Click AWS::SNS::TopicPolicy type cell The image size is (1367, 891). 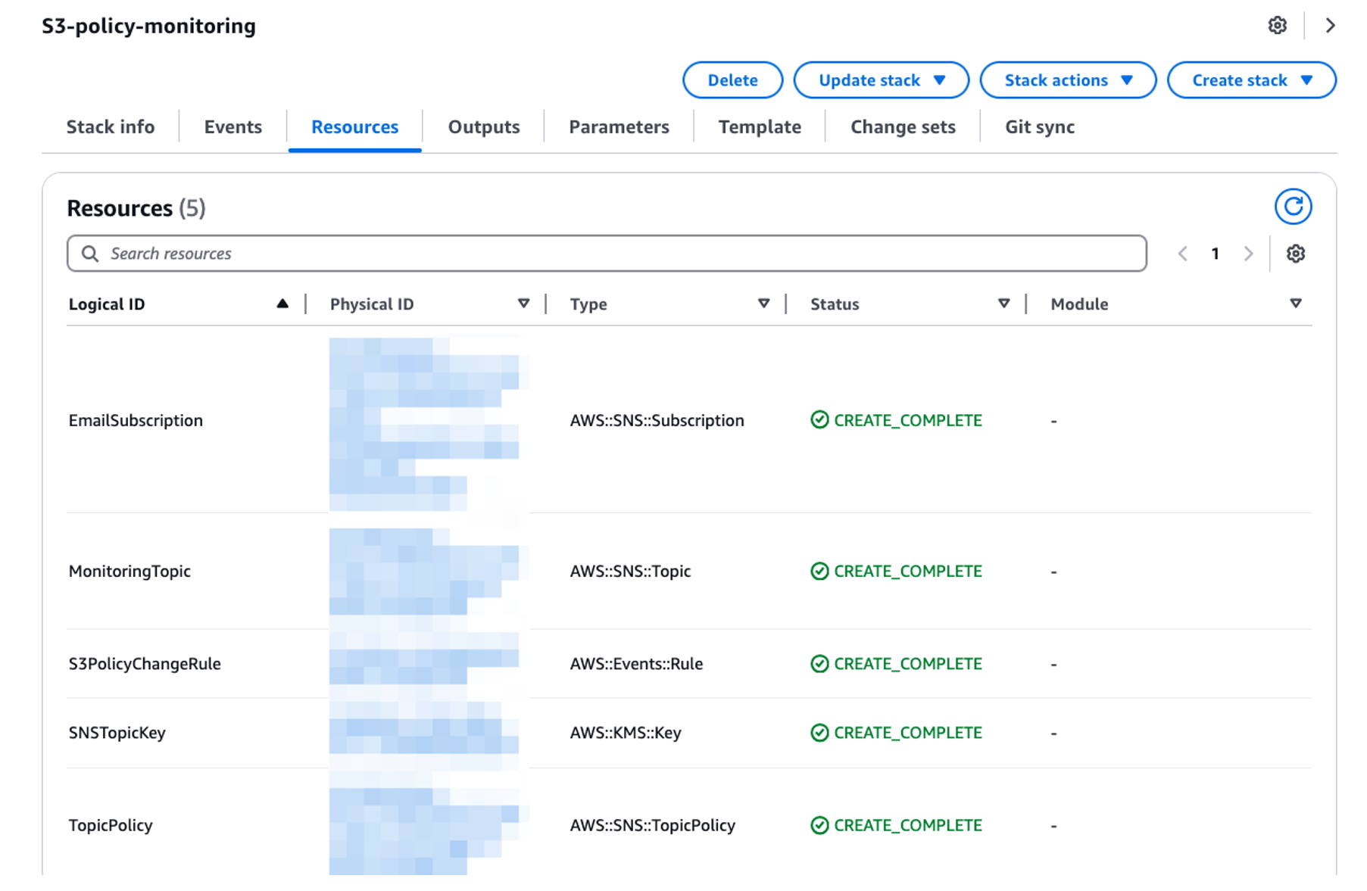coord(652,825)
